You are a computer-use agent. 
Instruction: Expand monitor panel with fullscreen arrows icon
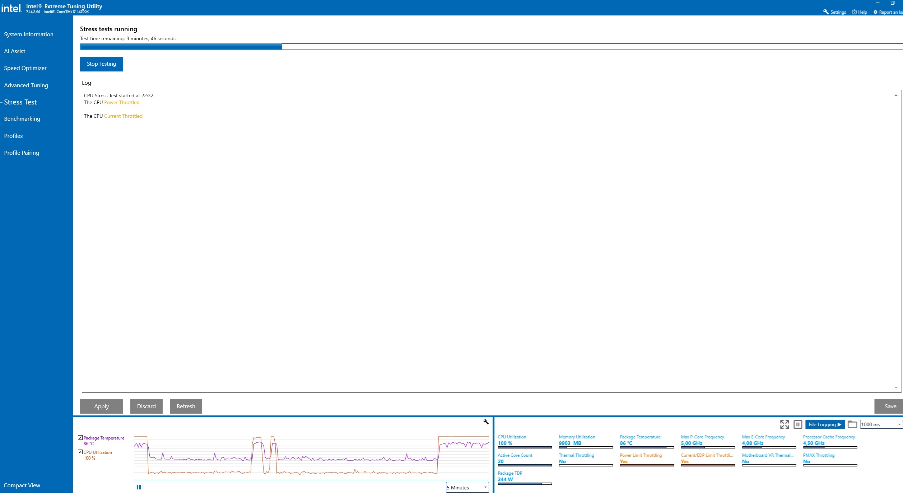click(785, 424)
